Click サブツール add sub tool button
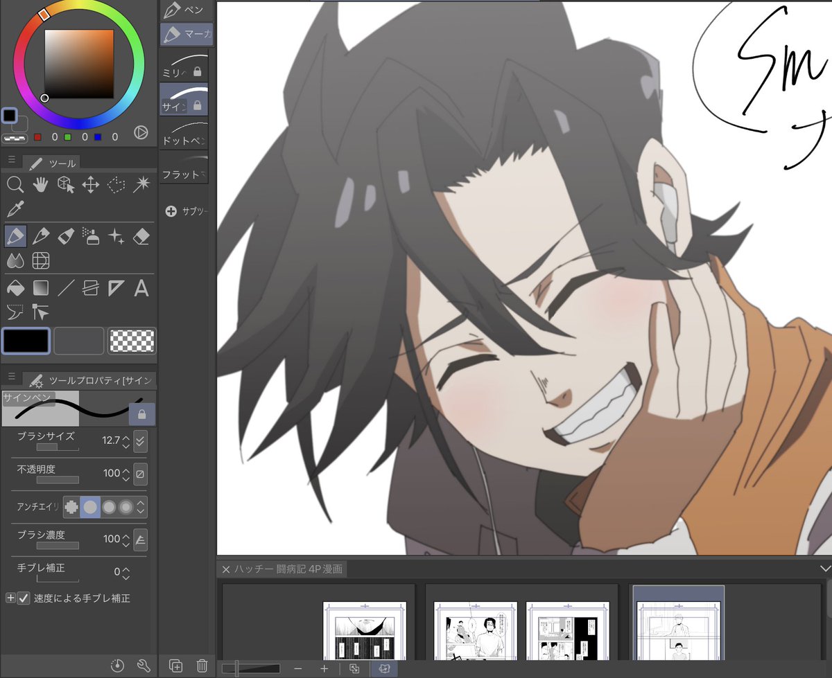This screenshot has width=832, height=678. (x=171, y=211)
